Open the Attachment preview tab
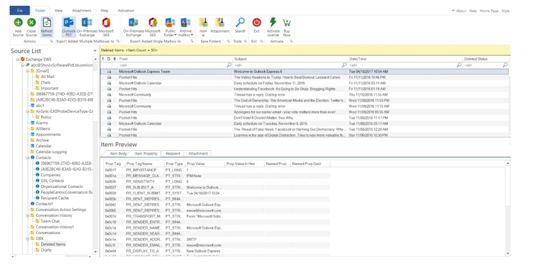 (198, 153)
